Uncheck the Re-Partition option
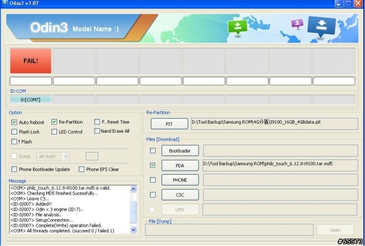The height and width of the screenshot is (246, 365). pos(54,122)
